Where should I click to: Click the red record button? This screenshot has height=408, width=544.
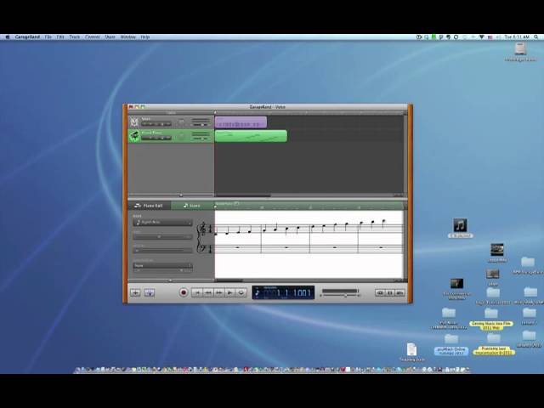(x=184, y=292)
